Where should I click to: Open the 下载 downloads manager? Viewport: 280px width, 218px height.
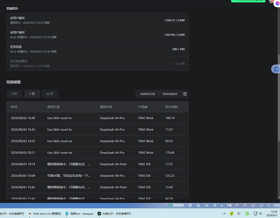coord(226,205)
